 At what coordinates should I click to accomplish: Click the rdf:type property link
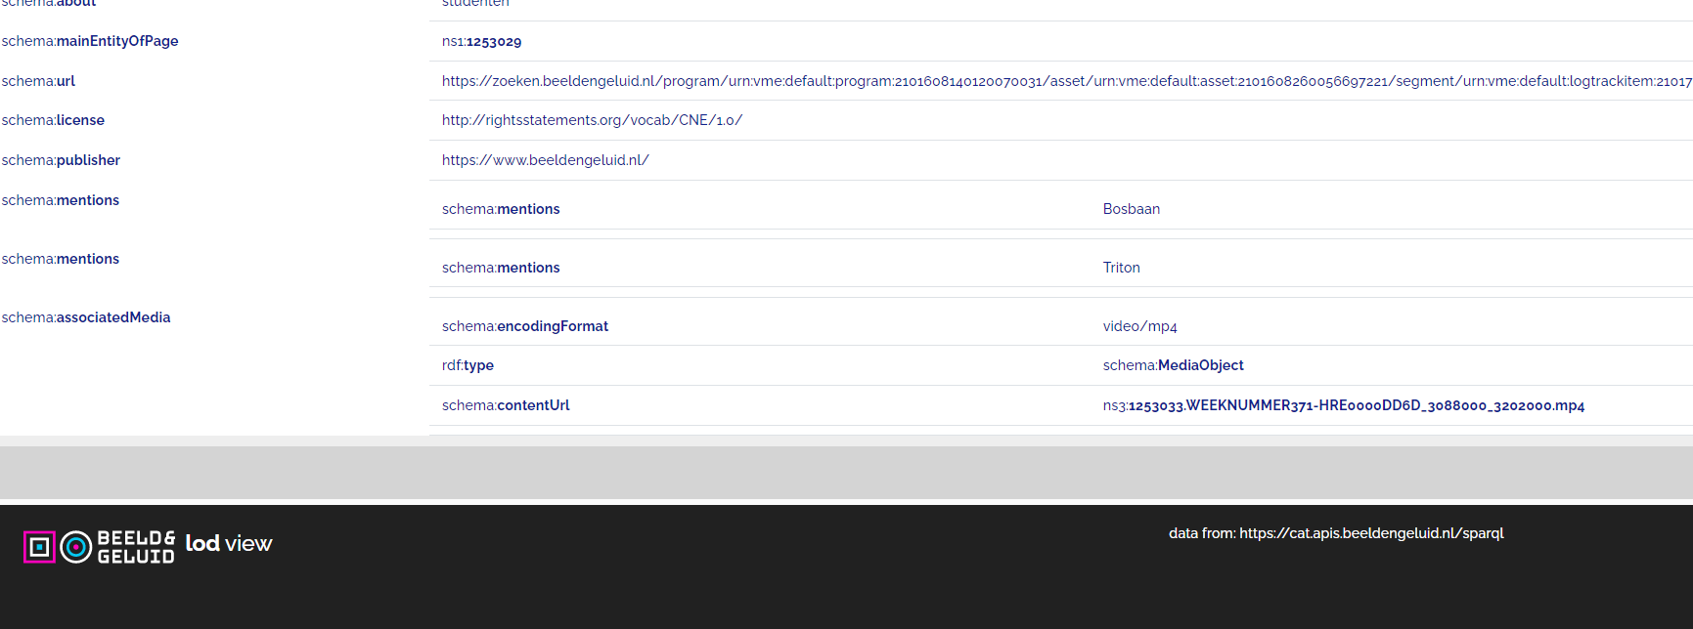tap(468, 365)
